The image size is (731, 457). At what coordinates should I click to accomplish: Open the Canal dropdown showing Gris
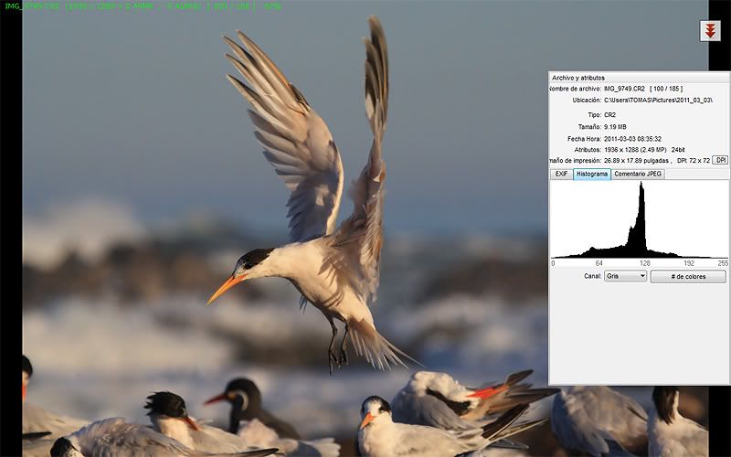click(625, 276)
